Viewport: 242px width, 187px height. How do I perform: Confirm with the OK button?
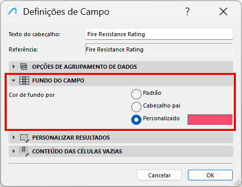(x=210, y=175)
